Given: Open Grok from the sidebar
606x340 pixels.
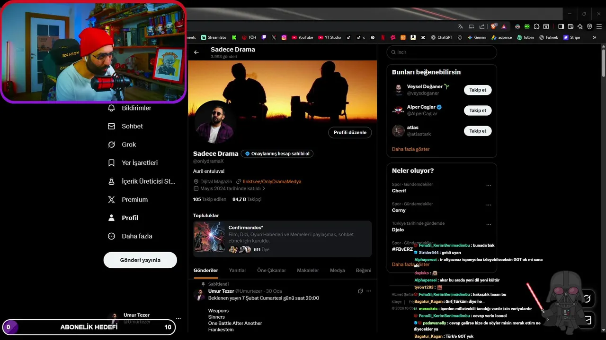Looking at the screenshot, I should tap(122, 144).
